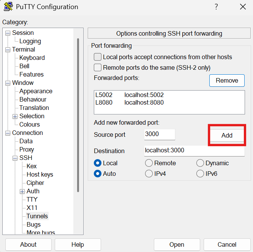Viewport: 253px width, 252px height.
Task: Select the Local radio button
Action: click(98, 163)
